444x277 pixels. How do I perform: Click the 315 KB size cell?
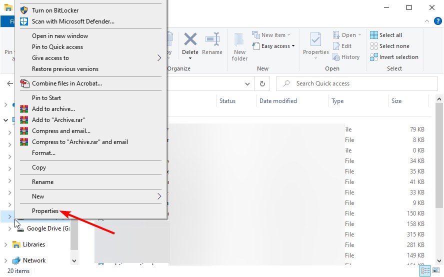click(x=415, y=234)
